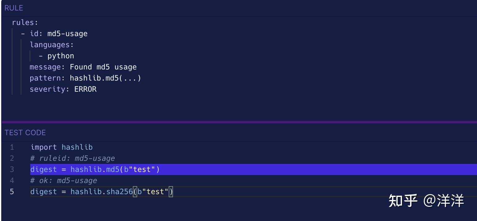Viewport: 477px width, 221px height.
Task: Click the '# ruleid: md5-usage' comment
Action: point(73,158)
